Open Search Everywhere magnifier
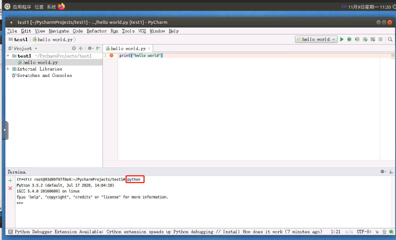This screenshot has height=240, width=396. point(390,39)
